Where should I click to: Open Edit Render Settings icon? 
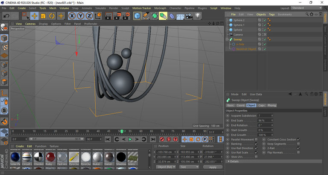(x=126, y=16)
